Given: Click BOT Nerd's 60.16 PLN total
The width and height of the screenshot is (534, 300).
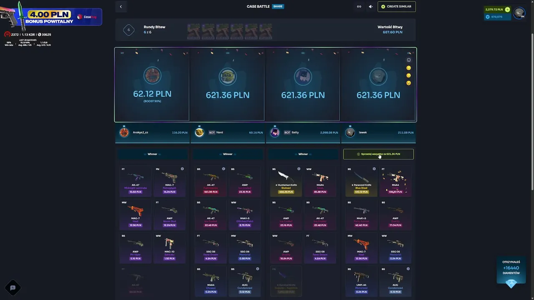Looking at the screenshot, I should (256, 132).
